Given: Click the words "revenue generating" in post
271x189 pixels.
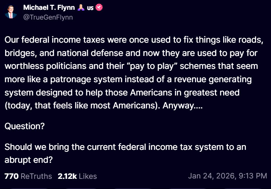Looking at the screenshot, I should [213, 79].
